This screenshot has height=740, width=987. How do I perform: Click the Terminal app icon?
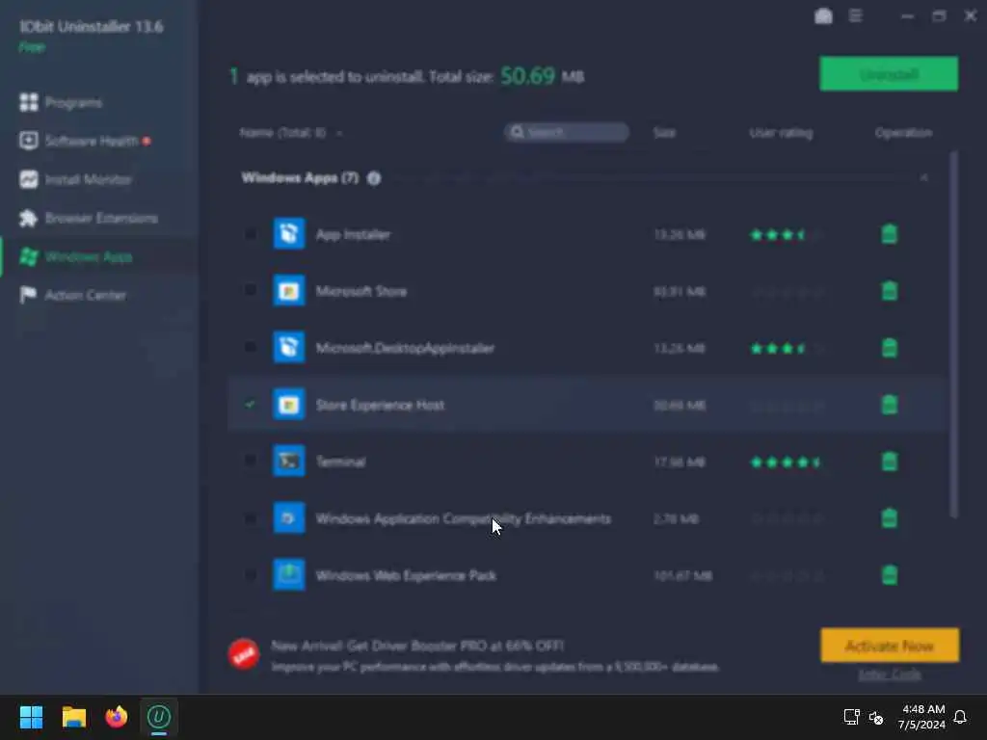coord(289,461)
